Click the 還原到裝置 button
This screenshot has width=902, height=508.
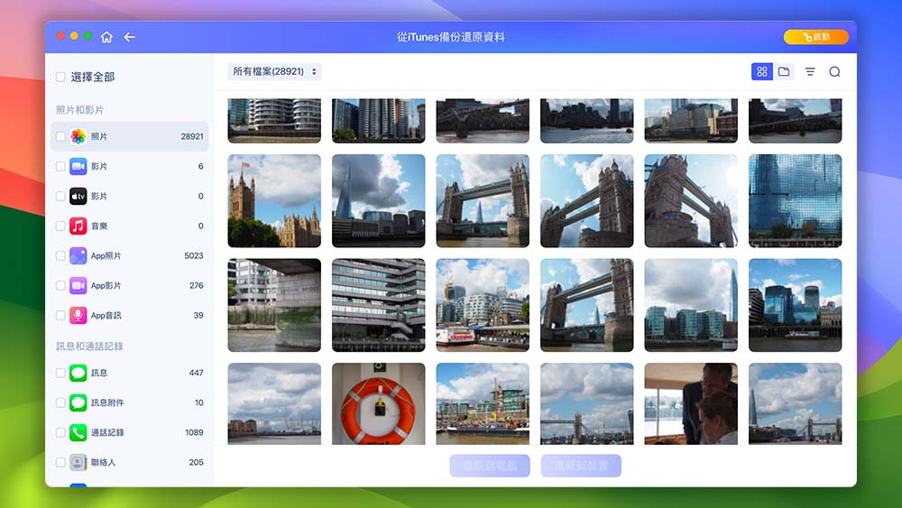[581, 466]
